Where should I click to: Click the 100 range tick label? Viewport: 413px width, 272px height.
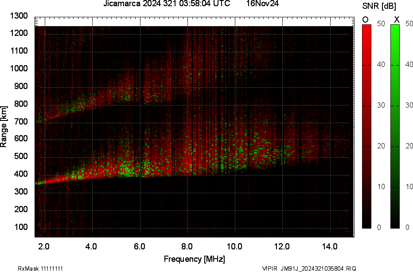pyautogui.click(x=22, y=227)
